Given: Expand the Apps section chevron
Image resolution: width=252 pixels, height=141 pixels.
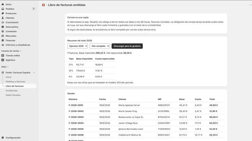Looking at the screenshot, I should coord(8,67).
